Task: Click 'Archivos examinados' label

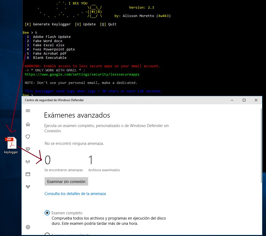Action: point(104,170)
